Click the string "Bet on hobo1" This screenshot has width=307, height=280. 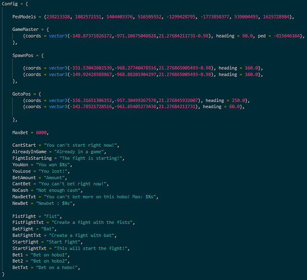(49, 255)
